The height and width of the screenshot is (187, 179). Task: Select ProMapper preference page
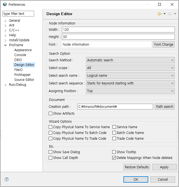tap(23, 75)
